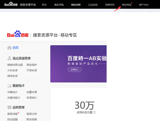This screenshot has height=121, width=160.
Task: Open 互动交流 in top navigation
Action: (x=93, y=5)
